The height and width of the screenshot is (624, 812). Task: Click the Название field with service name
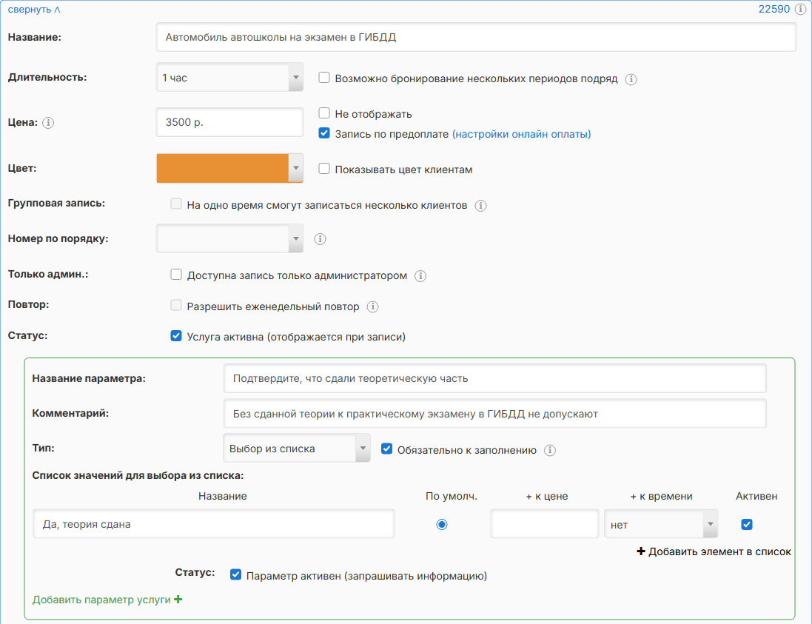pos(476,37)
